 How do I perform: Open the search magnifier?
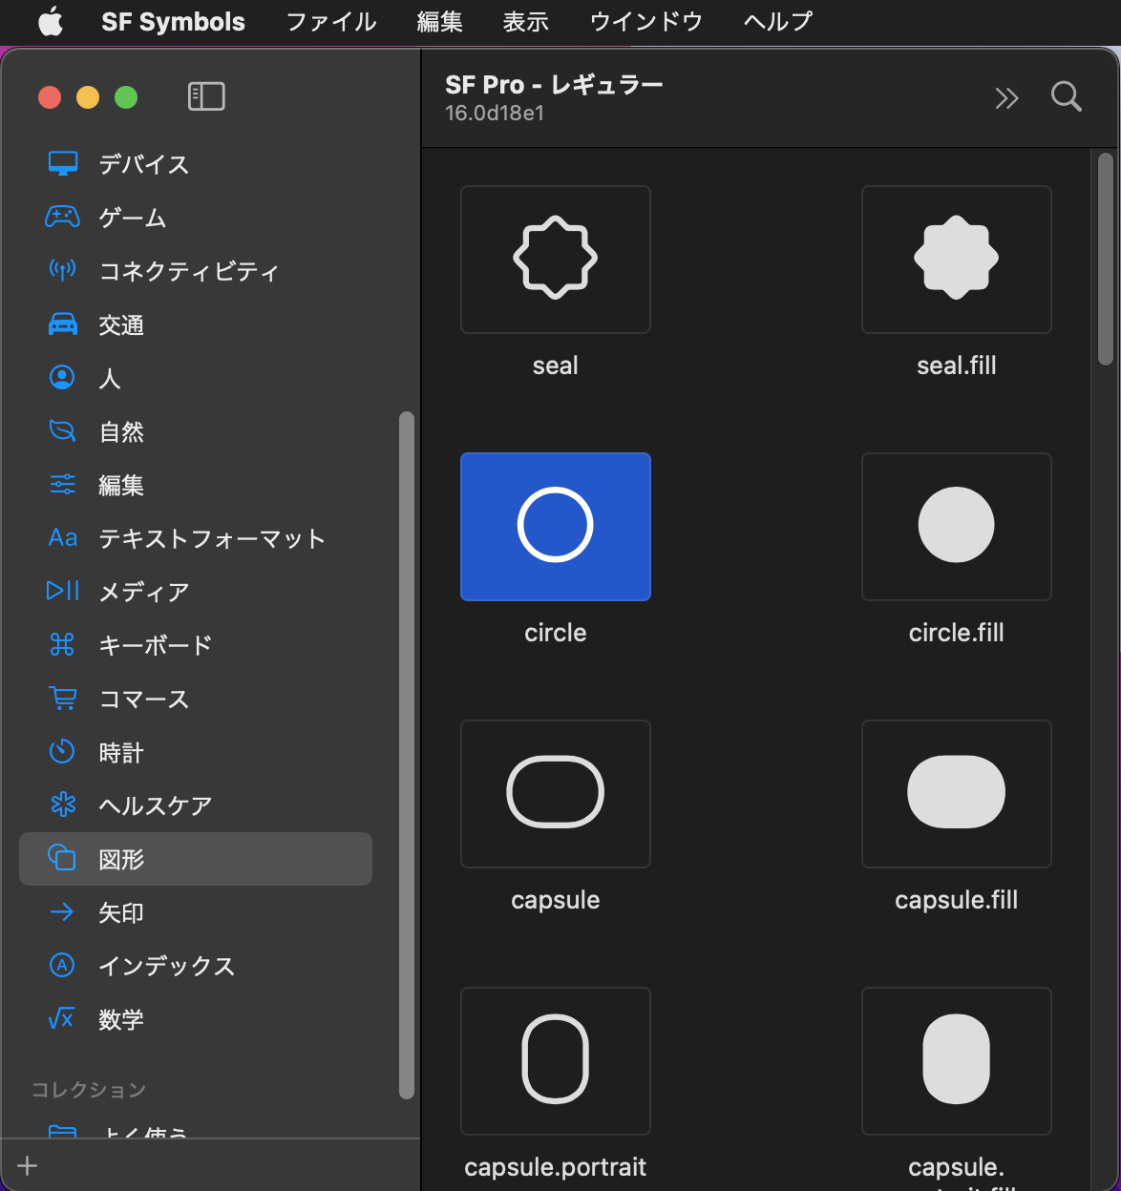(1066, 97)
